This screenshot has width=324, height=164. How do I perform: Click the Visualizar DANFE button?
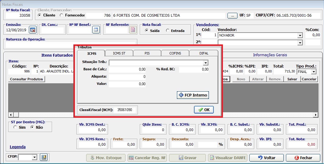[x=227, y=158]
